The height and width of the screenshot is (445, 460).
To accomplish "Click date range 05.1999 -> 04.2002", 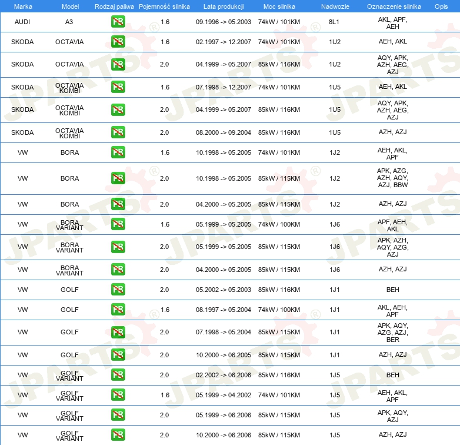I will 224,395.
